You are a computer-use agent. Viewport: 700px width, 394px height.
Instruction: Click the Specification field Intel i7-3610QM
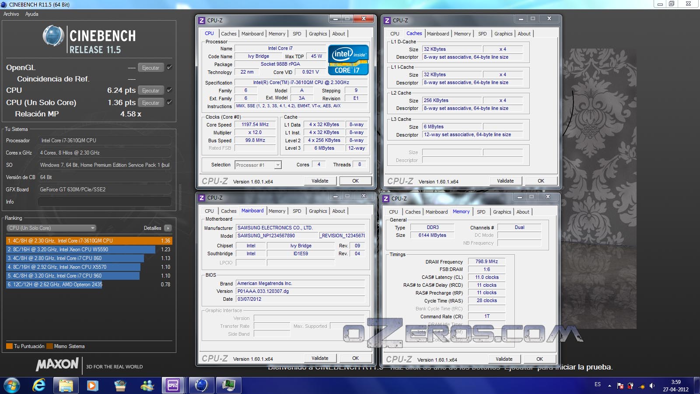point(301,82)
